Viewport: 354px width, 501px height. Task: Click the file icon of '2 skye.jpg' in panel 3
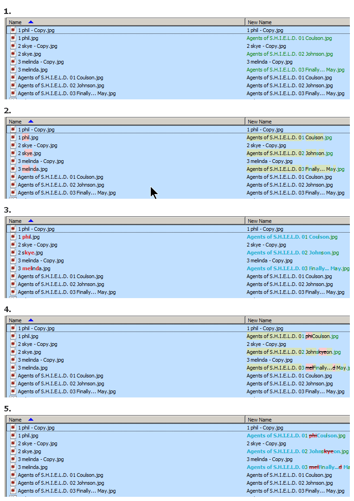click(x=13, y=253)
